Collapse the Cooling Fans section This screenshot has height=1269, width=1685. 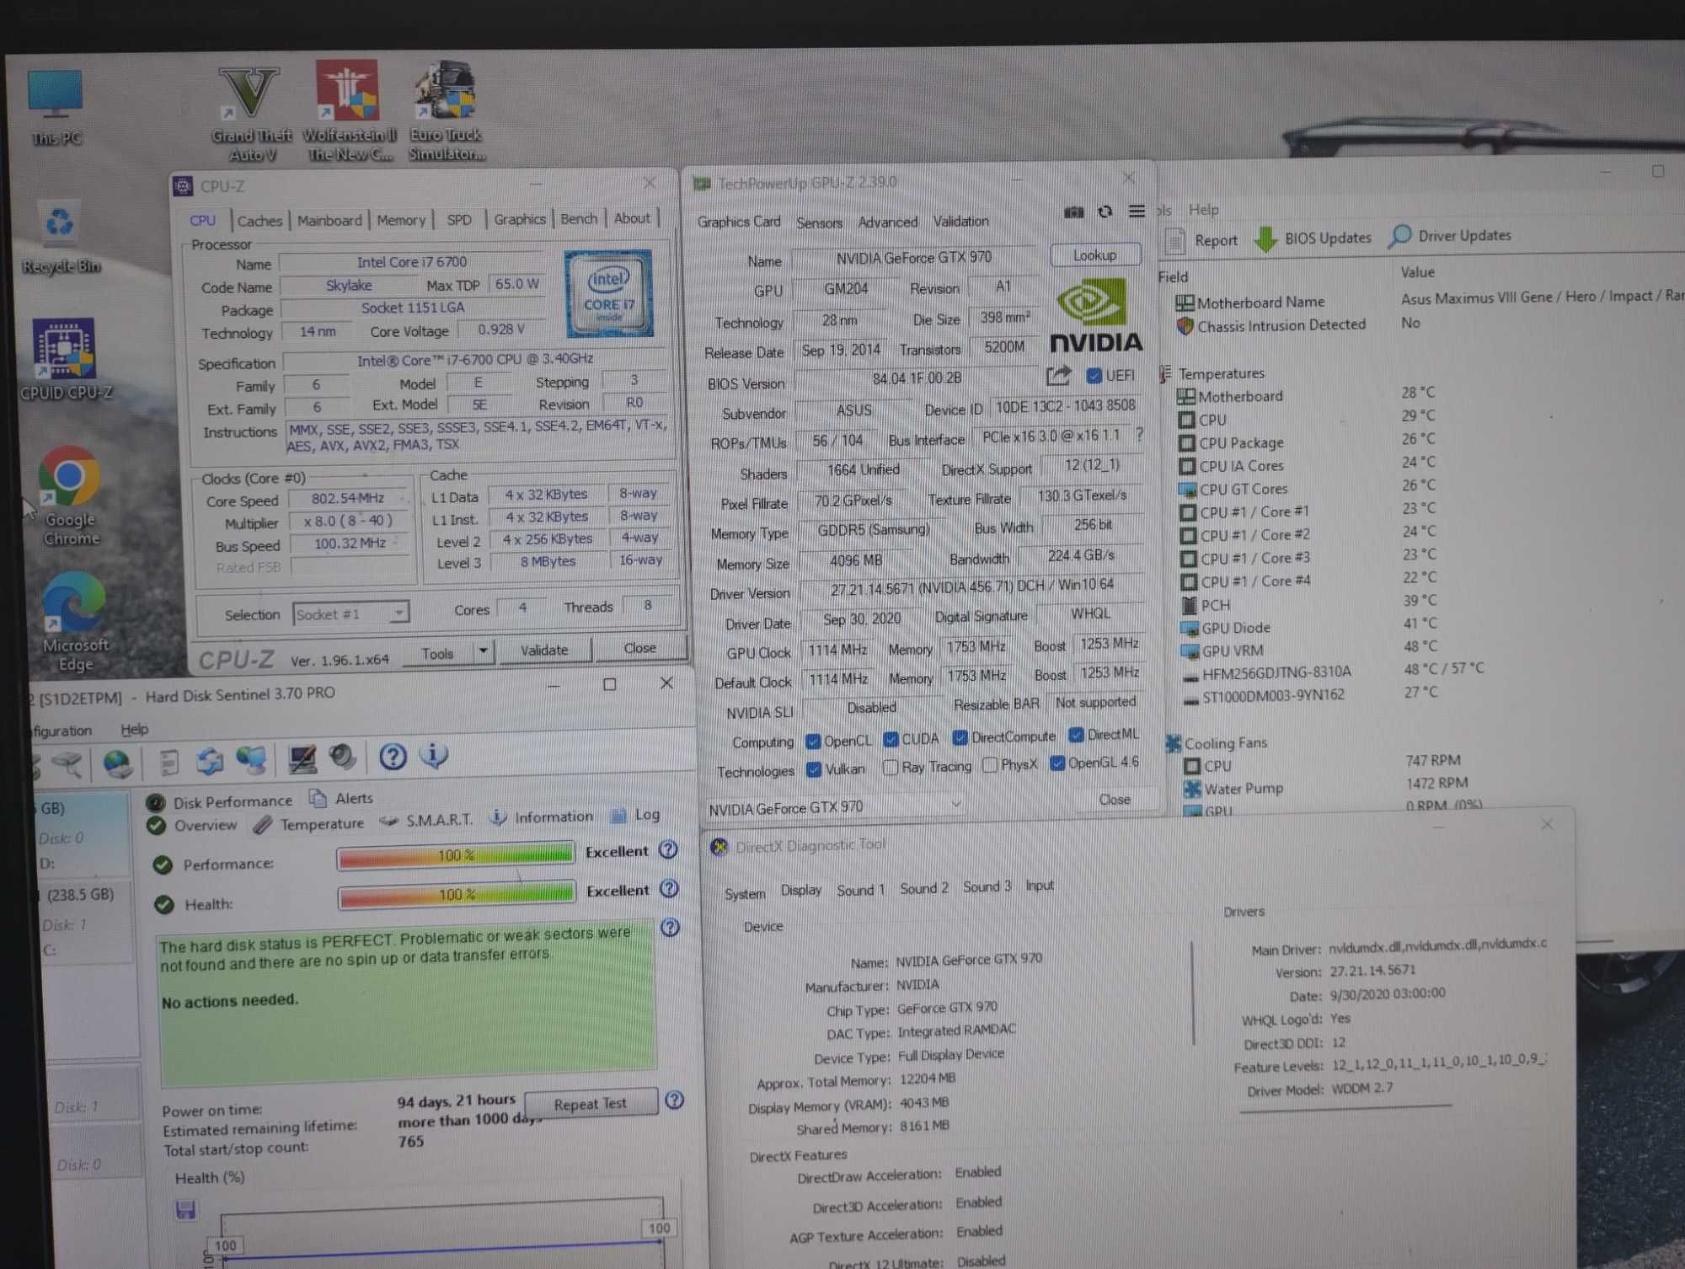(x=1173, y=743)
